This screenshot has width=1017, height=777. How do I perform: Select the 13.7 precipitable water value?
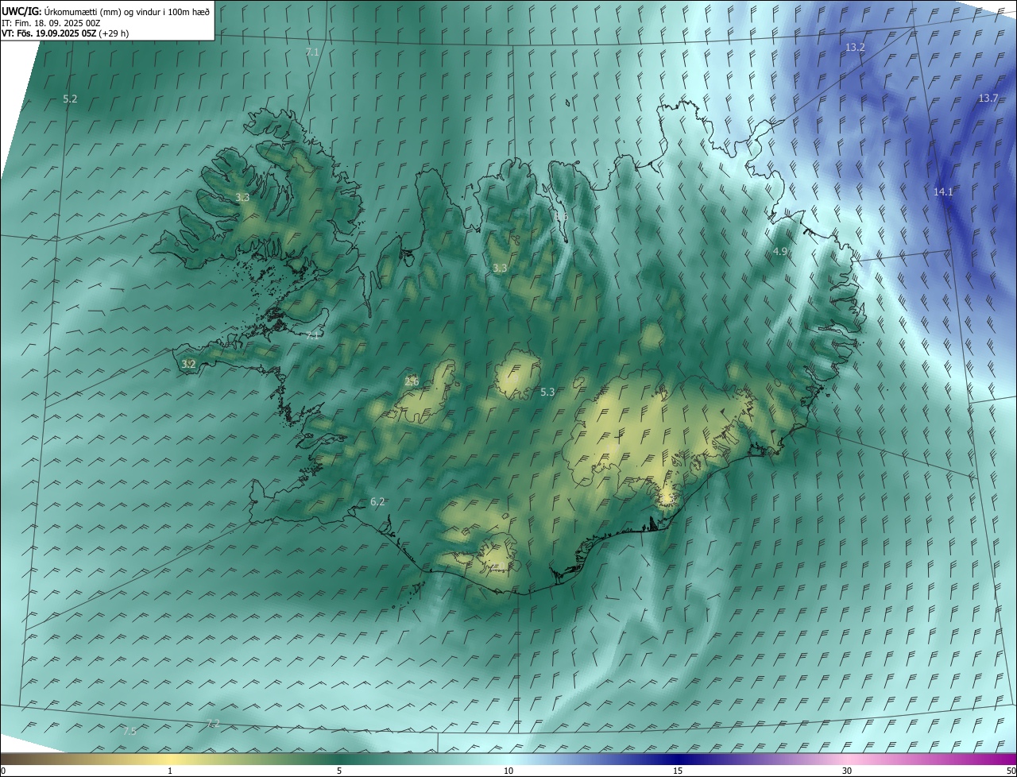point(988,99)
